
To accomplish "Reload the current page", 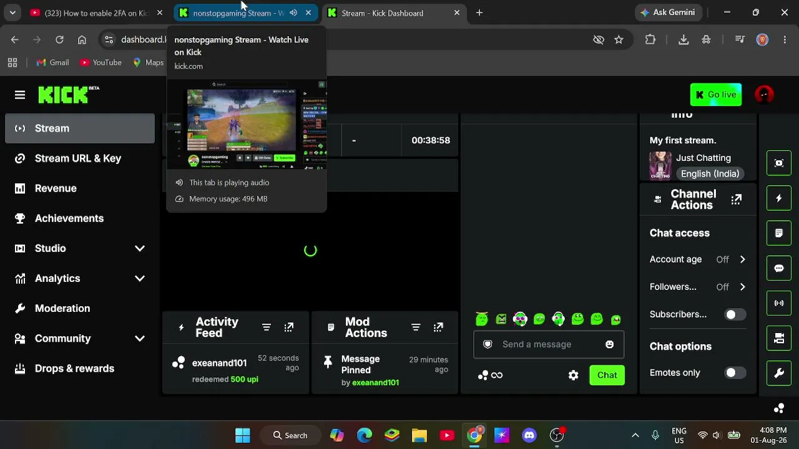I will coord(59,40).
